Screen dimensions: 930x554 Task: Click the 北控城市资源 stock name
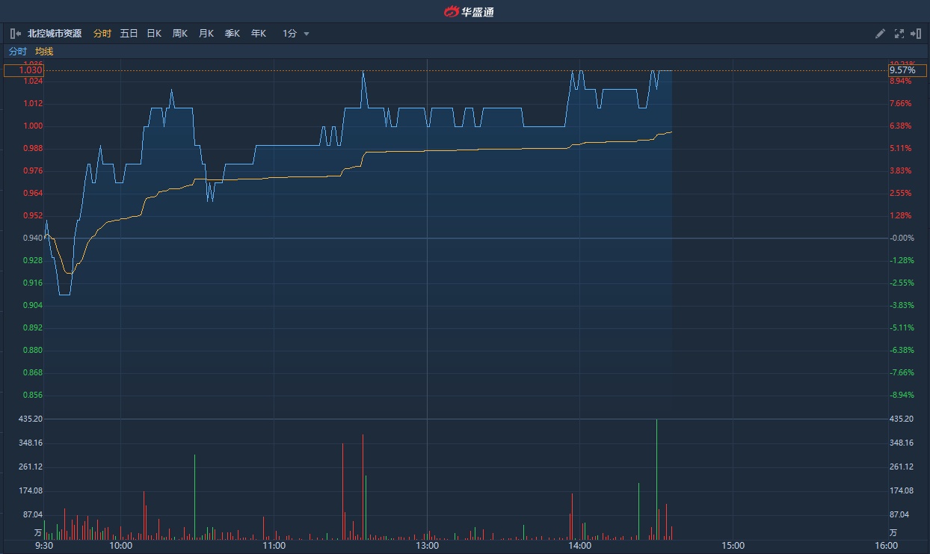point(55,34)
